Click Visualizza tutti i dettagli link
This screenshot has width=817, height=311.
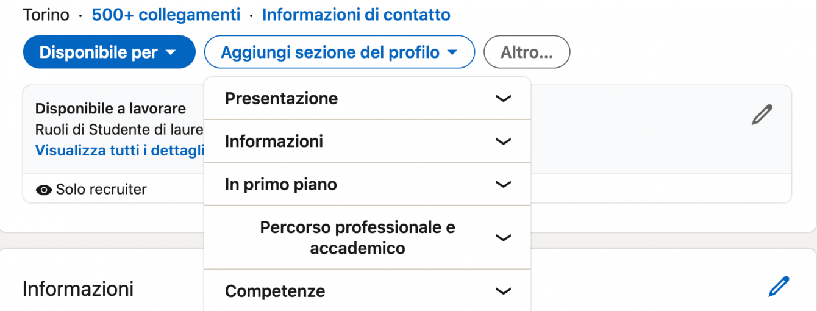pos(120,151)
